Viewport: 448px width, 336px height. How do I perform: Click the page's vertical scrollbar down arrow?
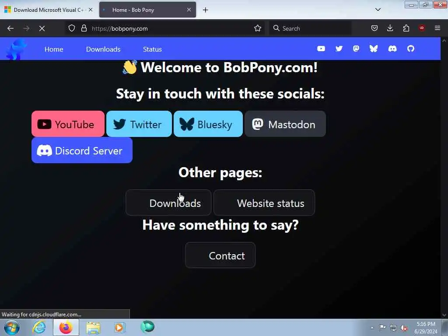(x=444, y=315)
